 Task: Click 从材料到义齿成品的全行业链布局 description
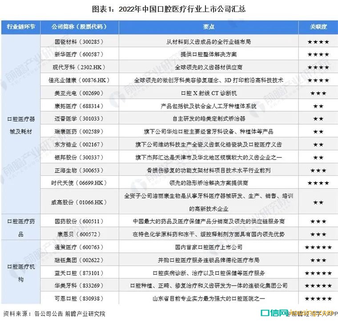pyautogui.click(x=209, y=41)
